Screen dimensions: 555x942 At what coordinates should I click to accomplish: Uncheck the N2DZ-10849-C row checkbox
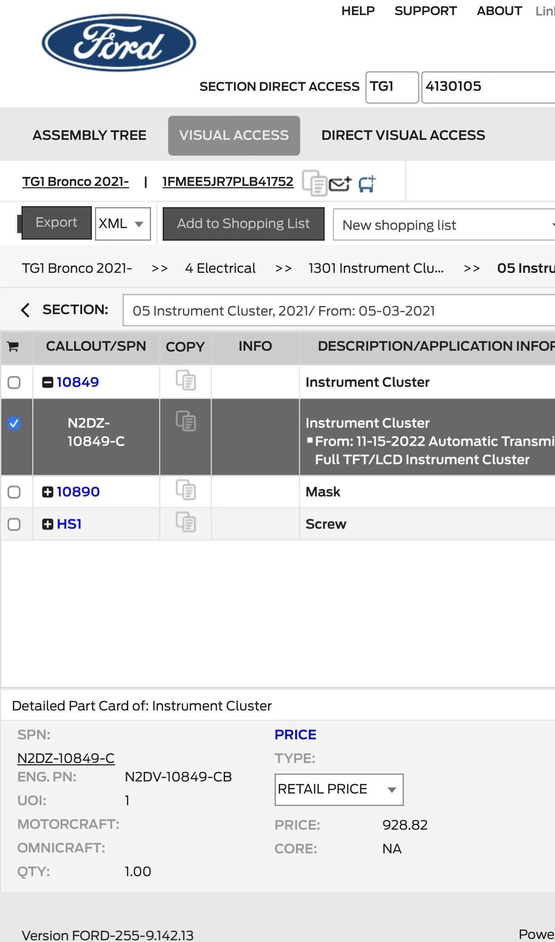coord(14,423)
